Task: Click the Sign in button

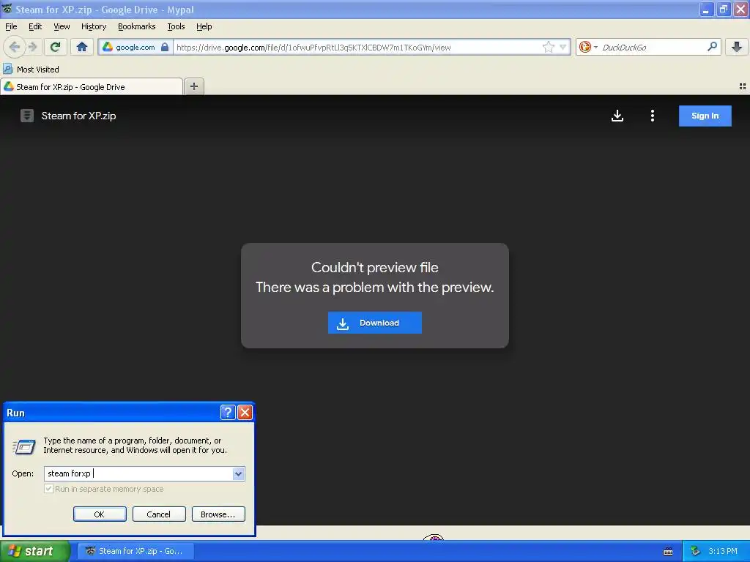Action: [705, 116]
